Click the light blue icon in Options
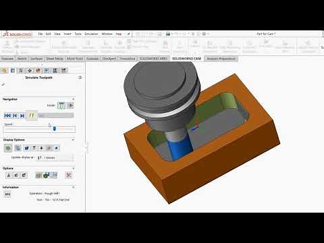 pyautogui.click(x=55, y=175)
